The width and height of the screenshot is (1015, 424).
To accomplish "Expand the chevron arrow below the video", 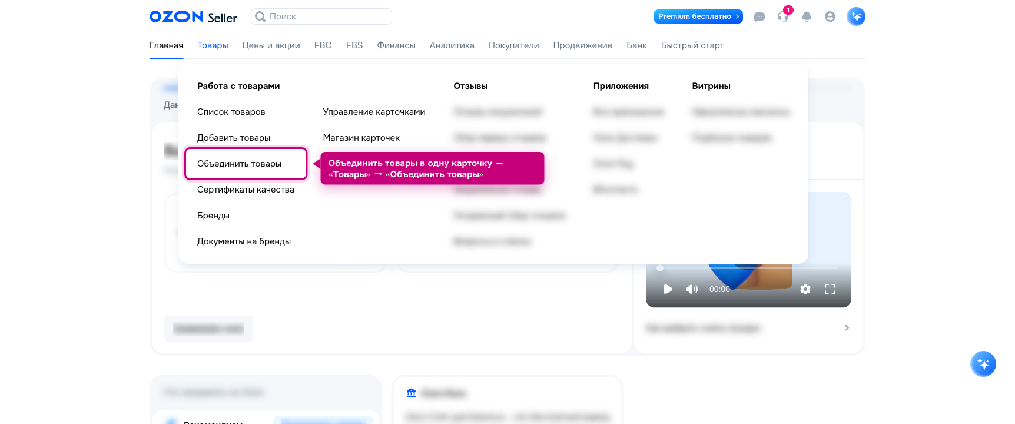I will pos(847,327).
